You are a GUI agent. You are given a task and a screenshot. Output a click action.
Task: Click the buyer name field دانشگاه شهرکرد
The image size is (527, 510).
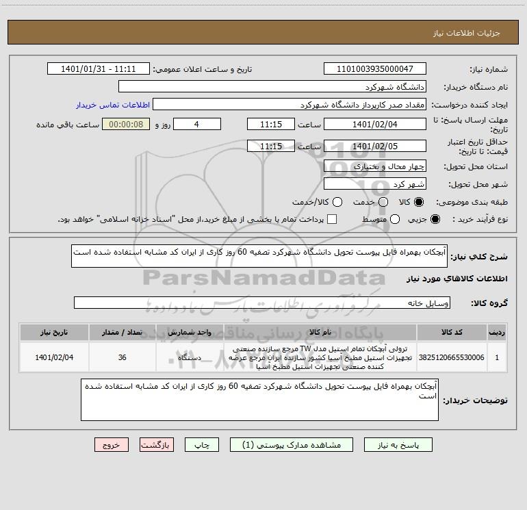point(272,86)
